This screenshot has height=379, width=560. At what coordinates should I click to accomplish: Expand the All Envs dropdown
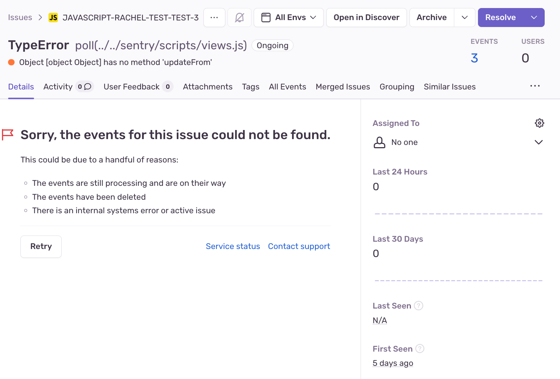tap(314, 17)
